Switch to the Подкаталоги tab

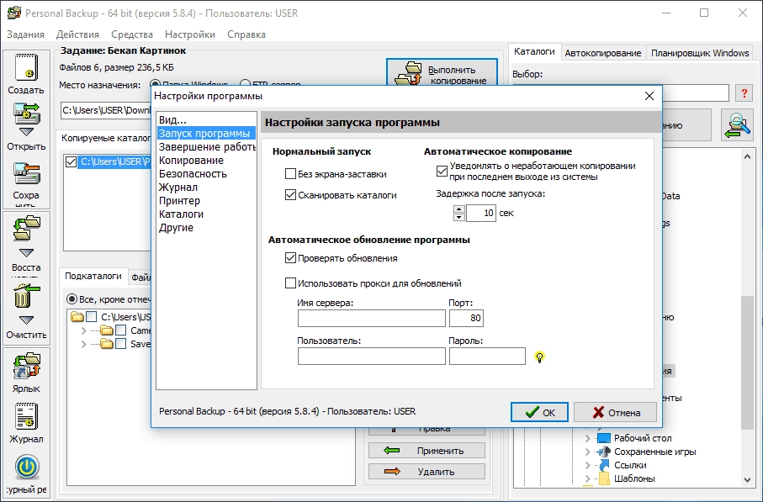pyautogui.click(x=93, y=277)
